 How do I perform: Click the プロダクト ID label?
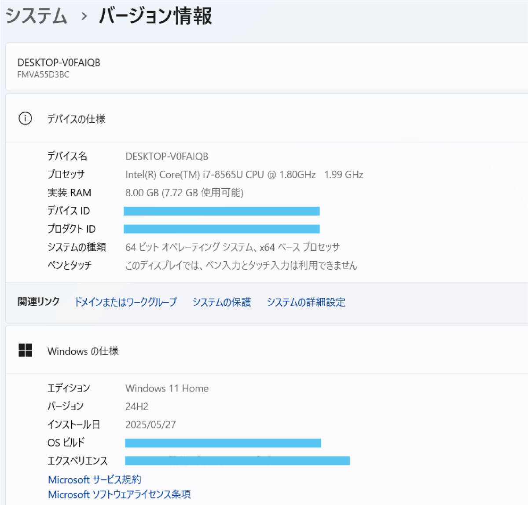71,229
